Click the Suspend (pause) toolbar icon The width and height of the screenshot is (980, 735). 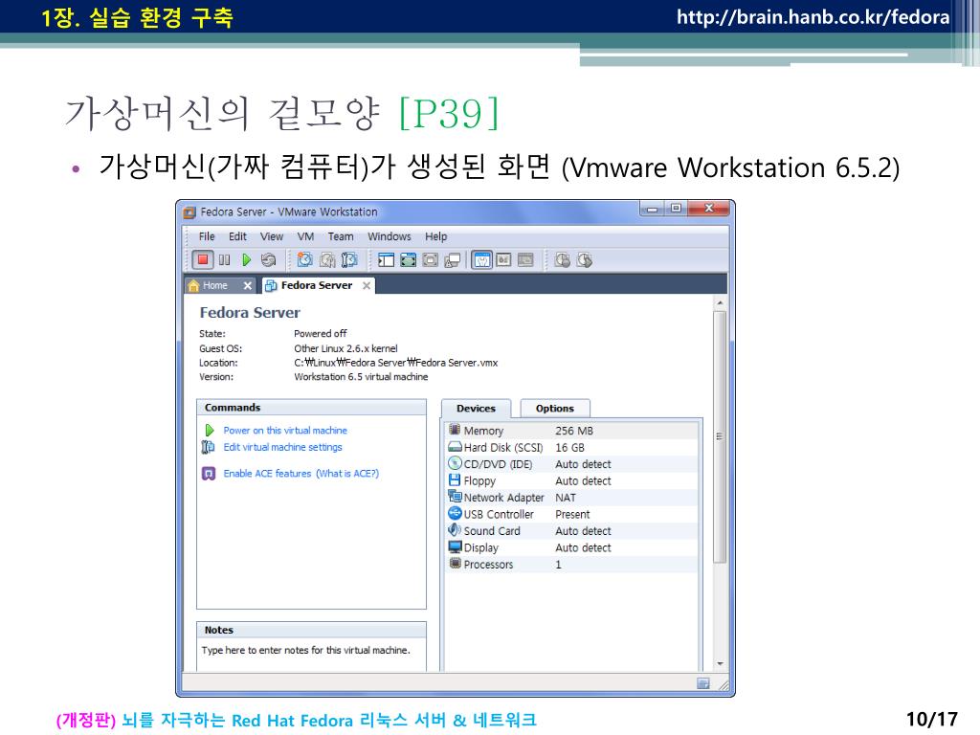click(224, 259)
